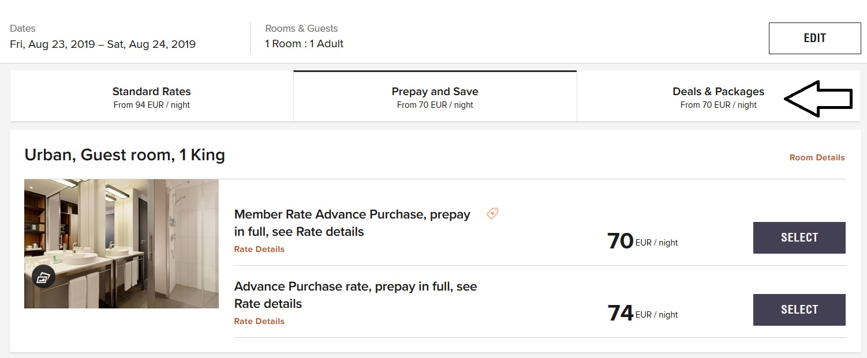Screen dimensions: 867x358
Task: Switch to the Standard Rates tab
Action: pos(151,97)
